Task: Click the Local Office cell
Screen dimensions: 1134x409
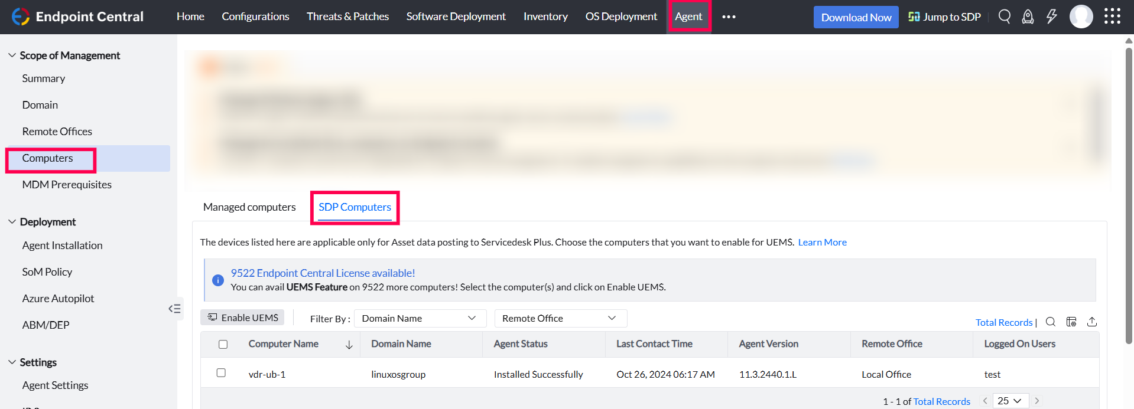Action: 886,374
